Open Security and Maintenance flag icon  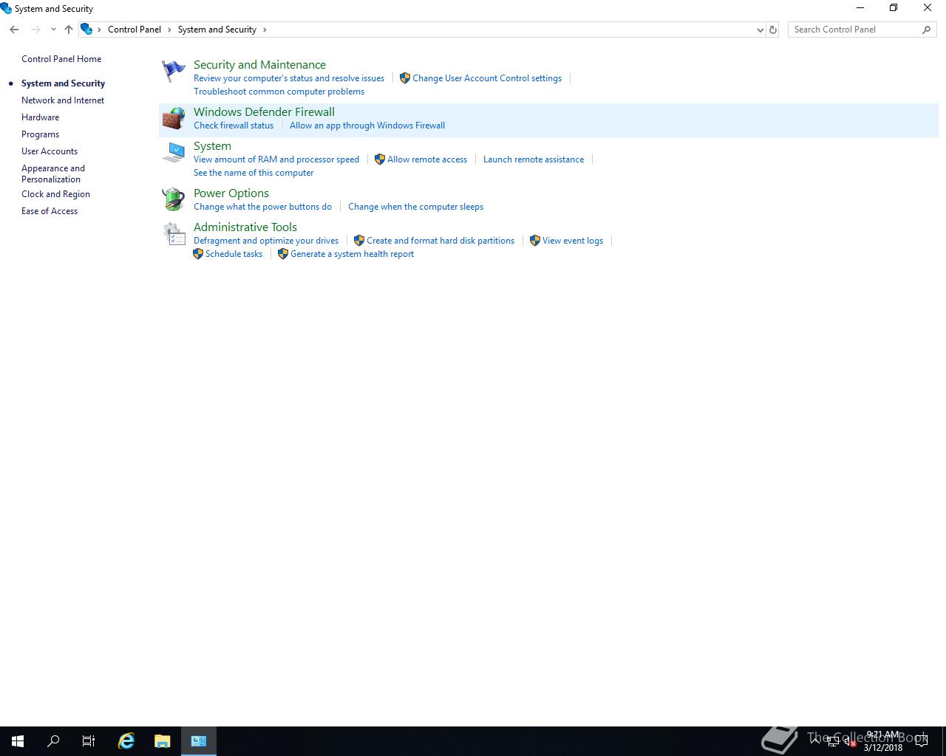(173, 71)
